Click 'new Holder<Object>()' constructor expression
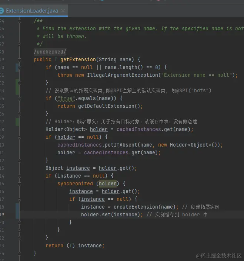244x261 pixels. 189,145
